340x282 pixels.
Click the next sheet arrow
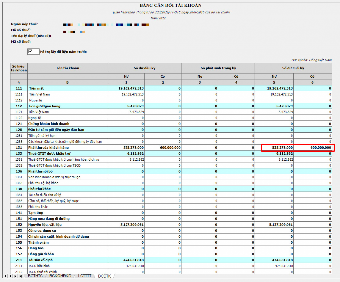pyautogui.click(x=15, y=276)
